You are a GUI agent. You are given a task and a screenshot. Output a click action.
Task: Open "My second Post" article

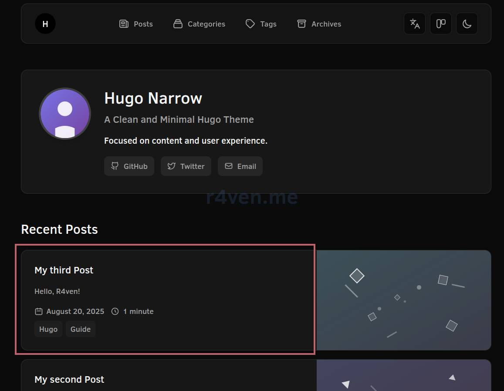pyautogui.click(x=69, y=380)
